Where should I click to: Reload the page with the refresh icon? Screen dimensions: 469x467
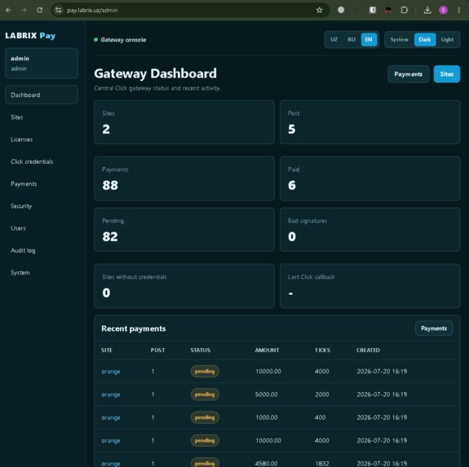pyautogui.click(x=39, y=10)
